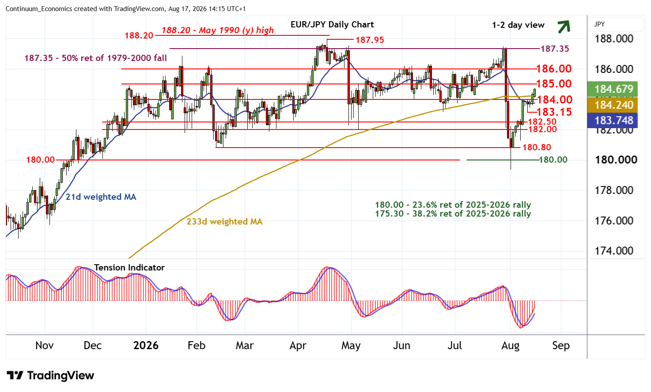Click the EUR/JPY Daily Chart title
The width and height of the screenshot is (651, 392).
pos(332,25)
